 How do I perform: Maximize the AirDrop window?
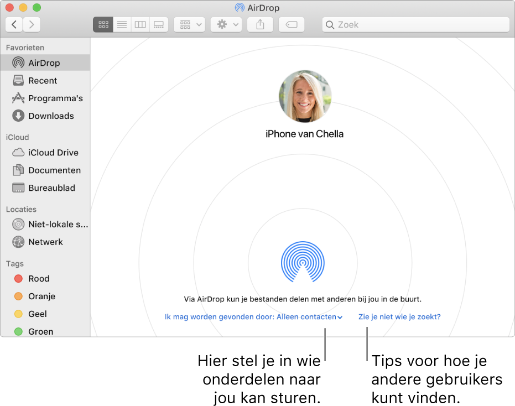37,7
